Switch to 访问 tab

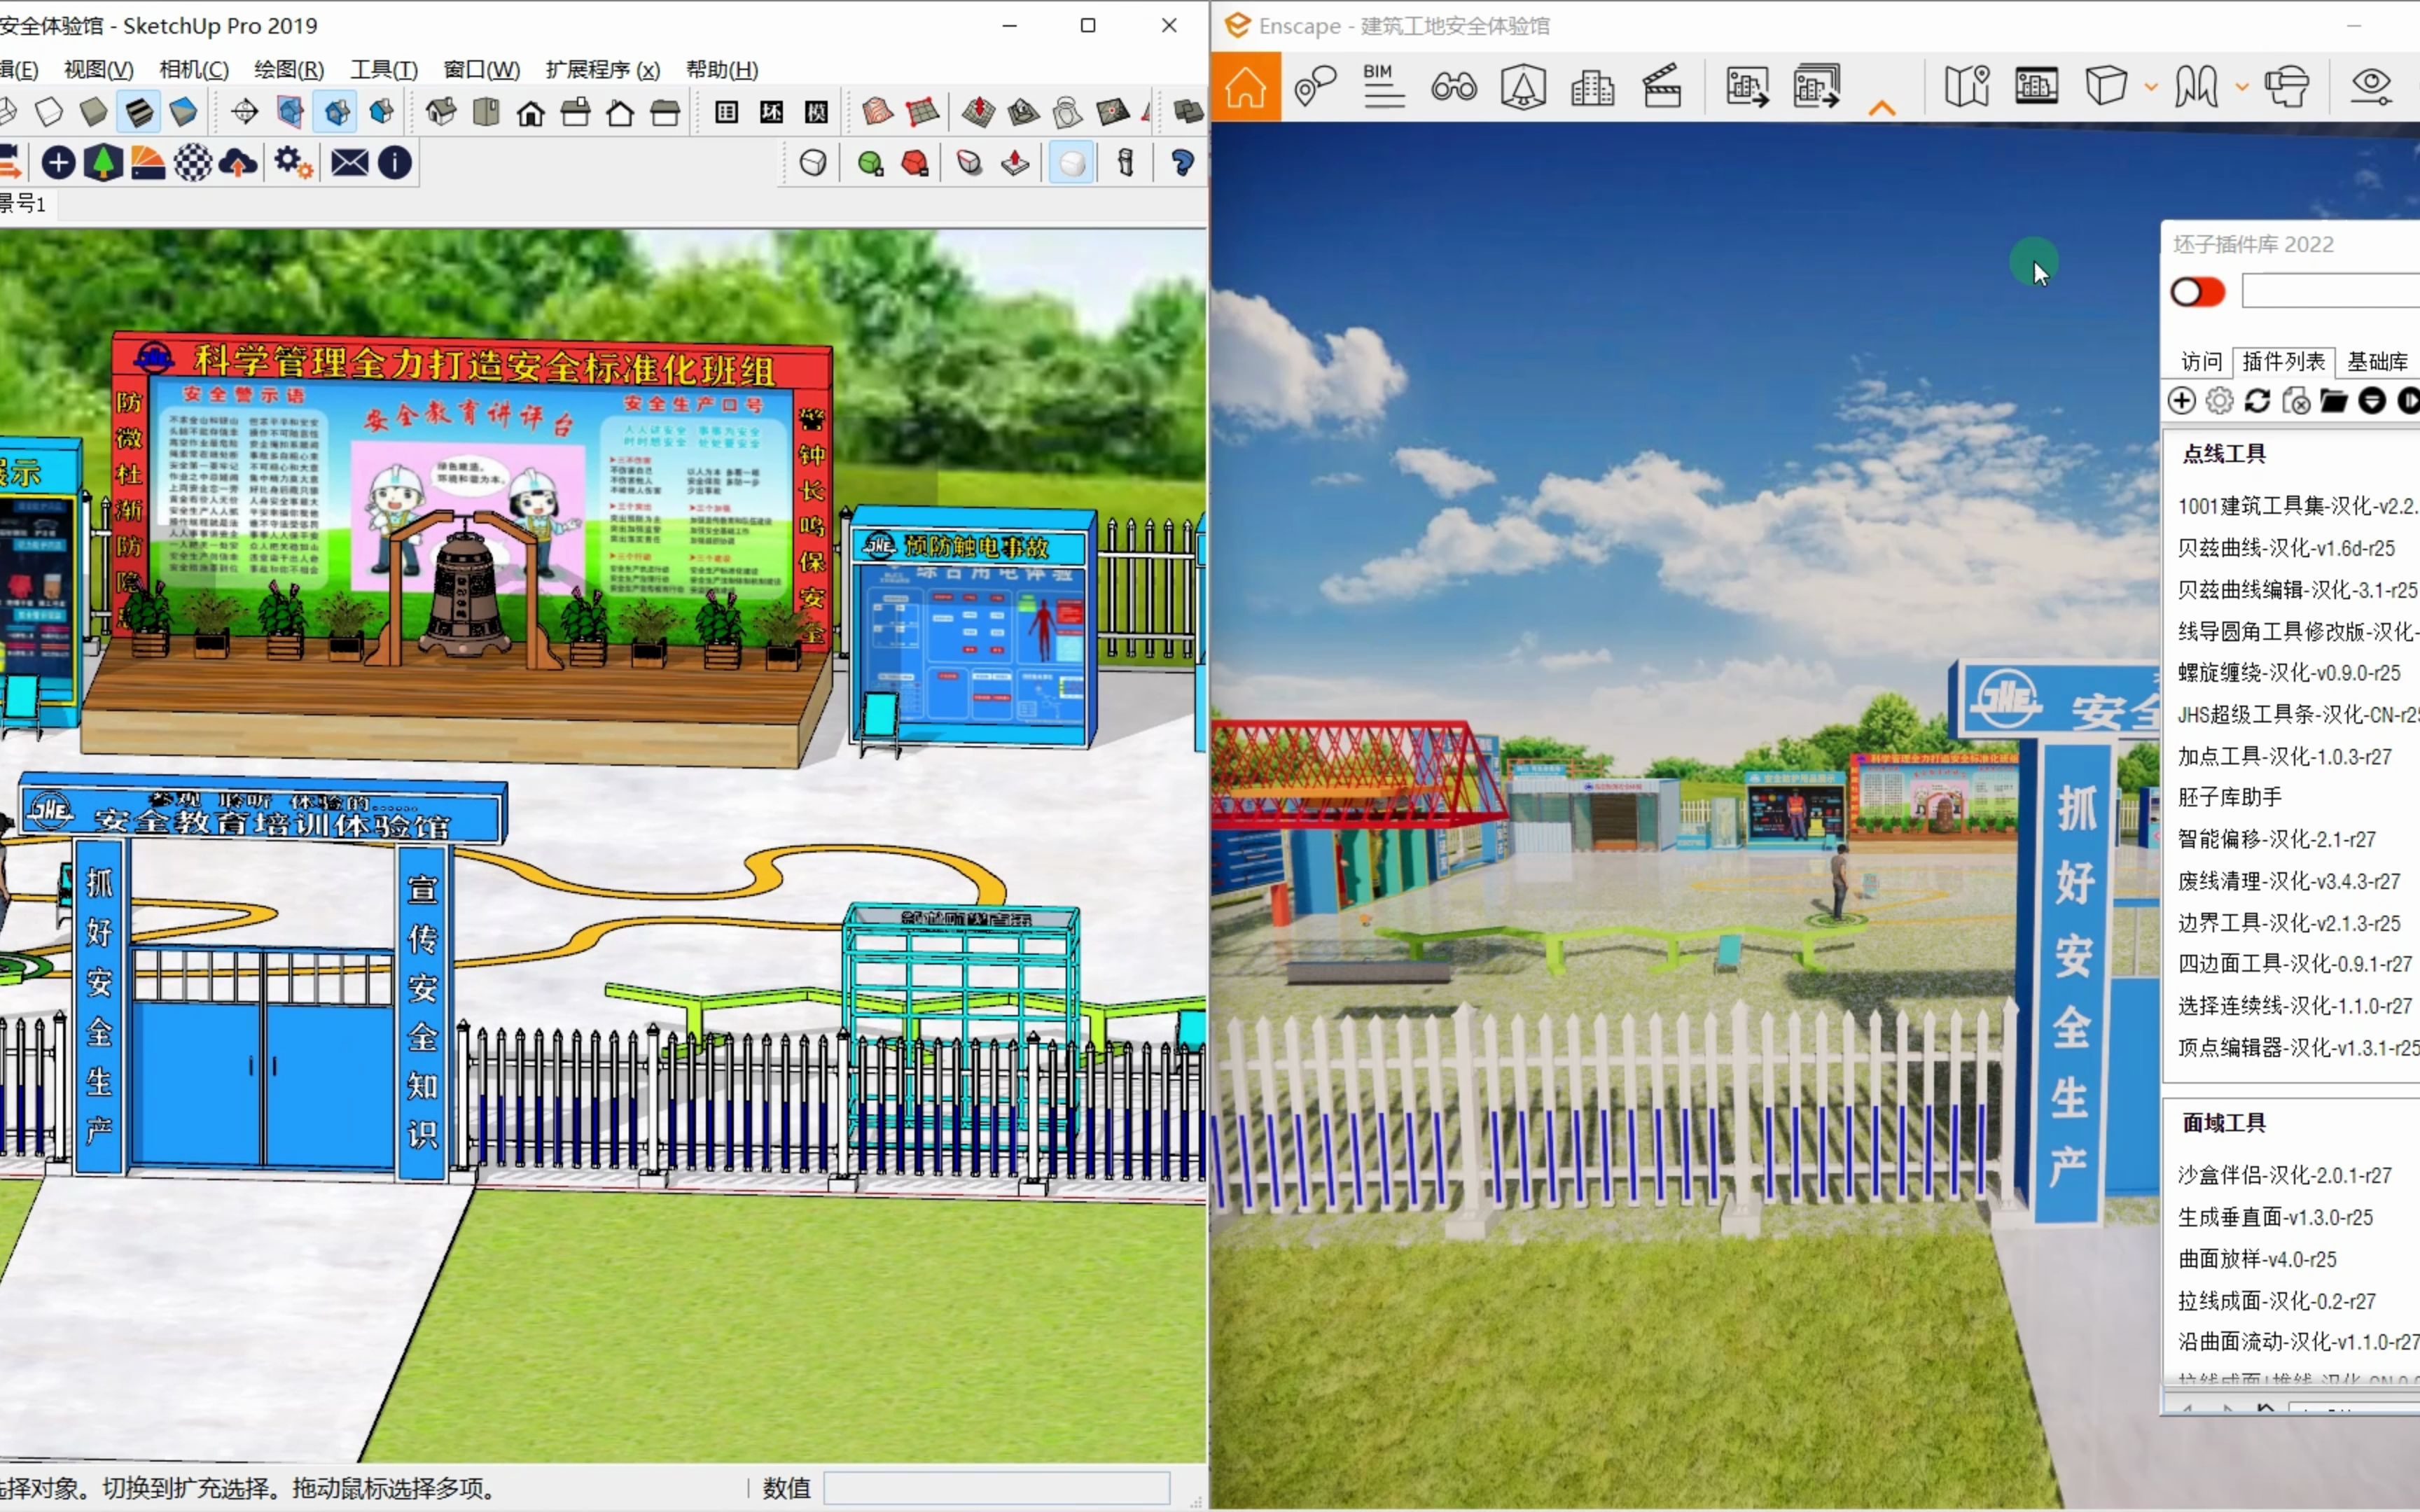pos(2201,361)
